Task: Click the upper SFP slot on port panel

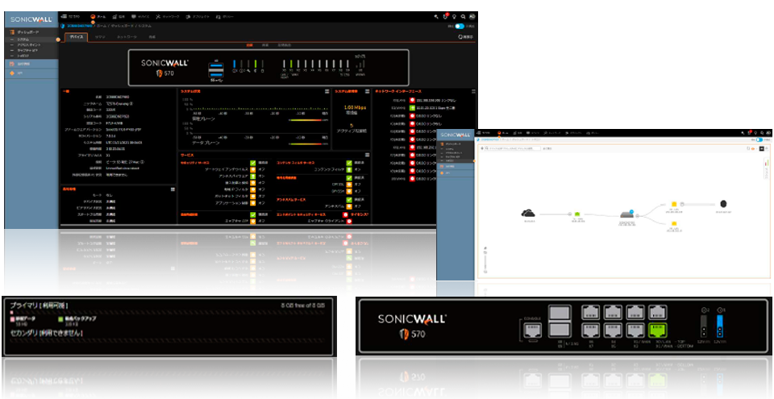Action: coord(560,313)
